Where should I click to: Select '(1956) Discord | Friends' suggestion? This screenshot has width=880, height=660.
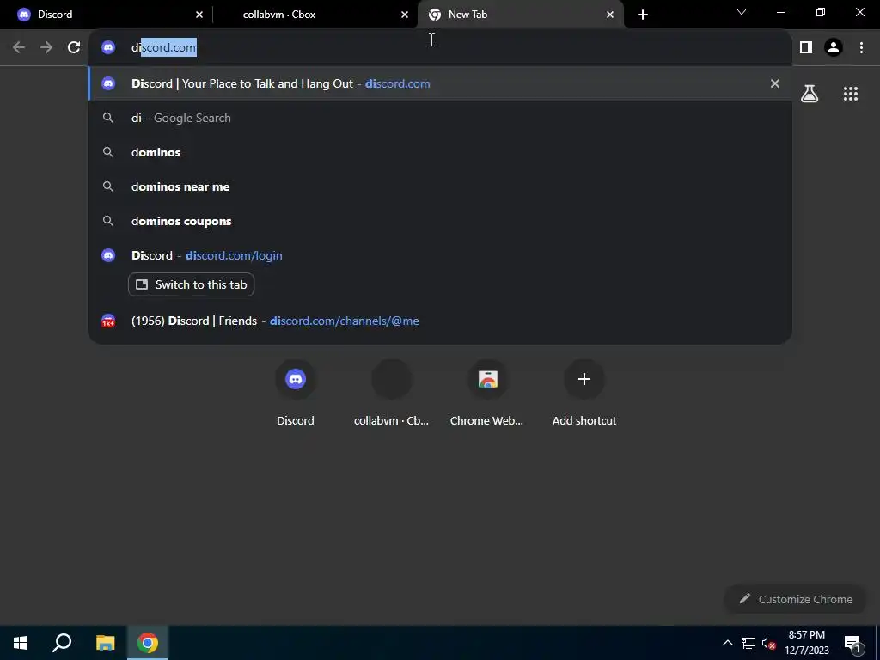(440, 321)
